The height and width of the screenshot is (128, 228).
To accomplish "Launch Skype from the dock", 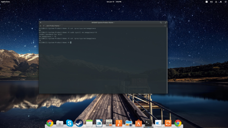I will point(70,123).
